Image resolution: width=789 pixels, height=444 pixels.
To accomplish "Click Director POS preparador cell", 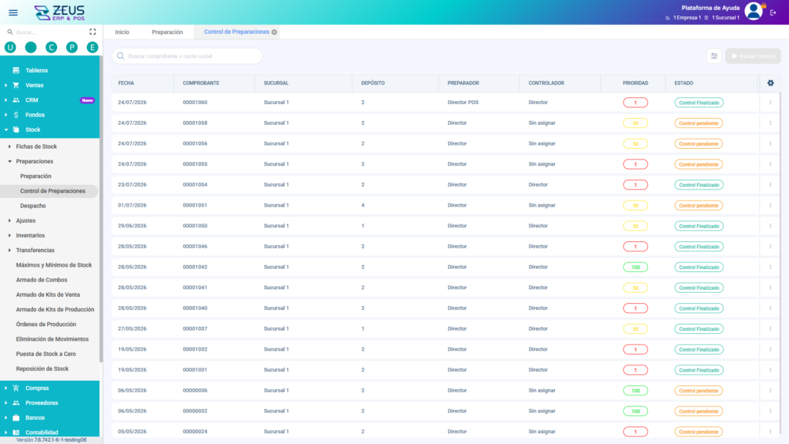I will [463, 103].
